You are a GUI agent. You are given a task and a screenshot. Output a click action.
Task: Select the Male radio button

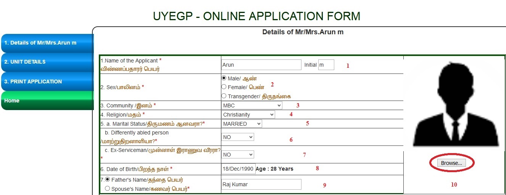click(x=224, y=78)
